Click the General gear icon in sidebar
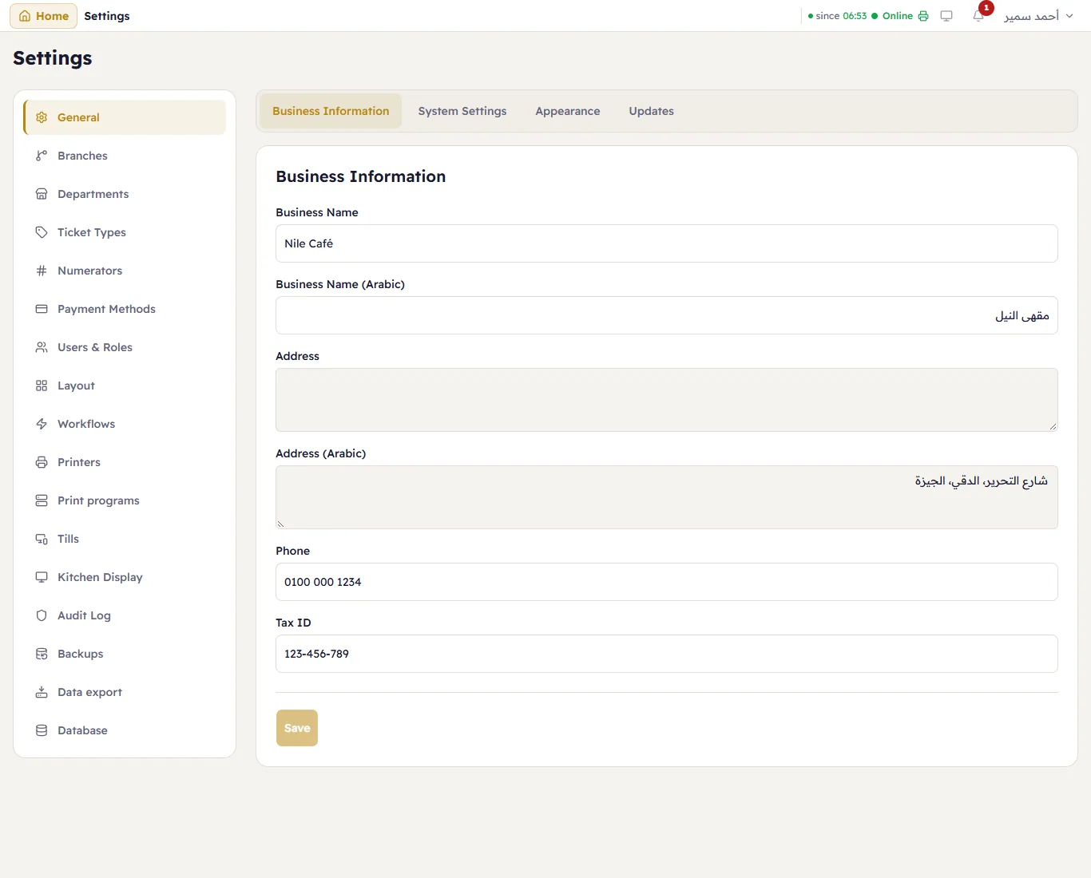 (42, 117)
